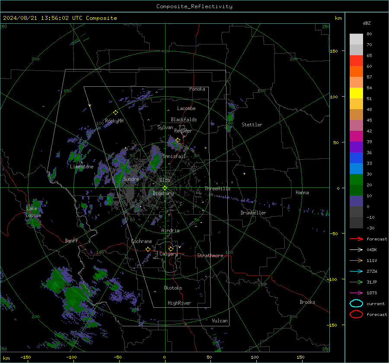
Task: Select the orange 111V arrow legend icon
Action: tap(356, 260)
